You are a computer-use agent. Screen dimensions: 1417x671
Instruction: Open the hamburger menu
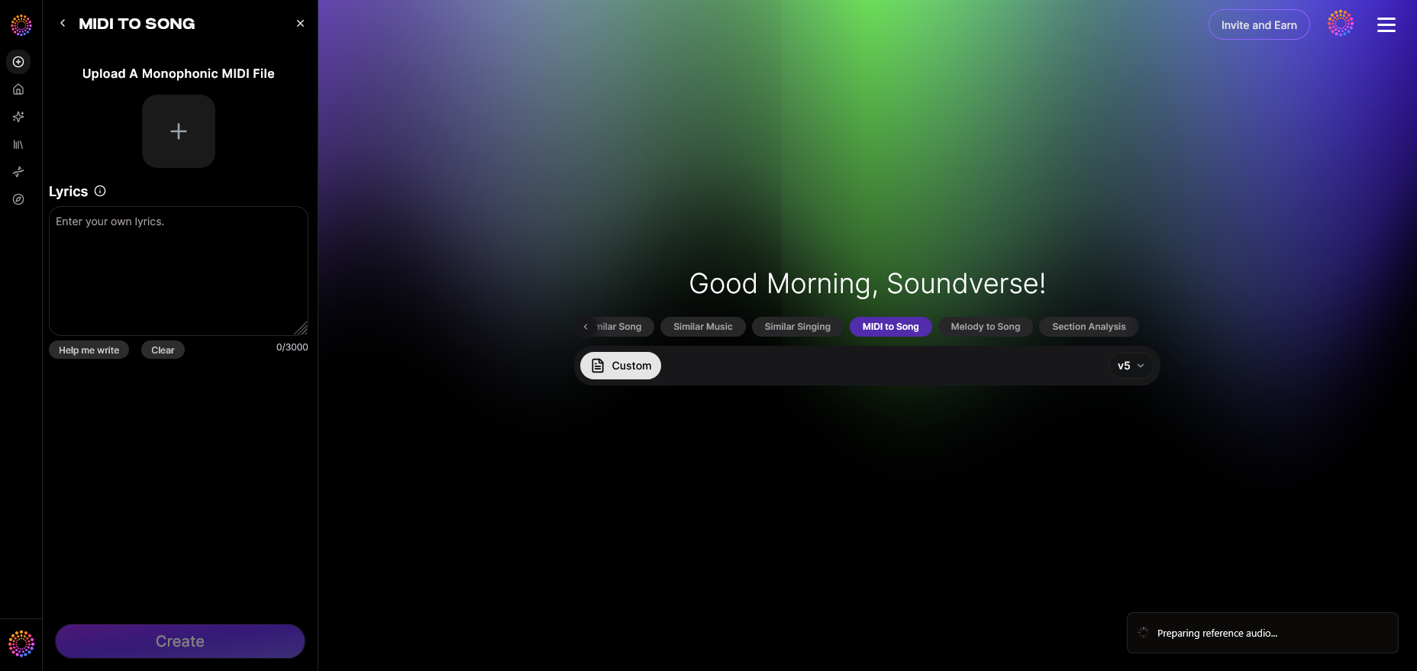[1386, 25]
